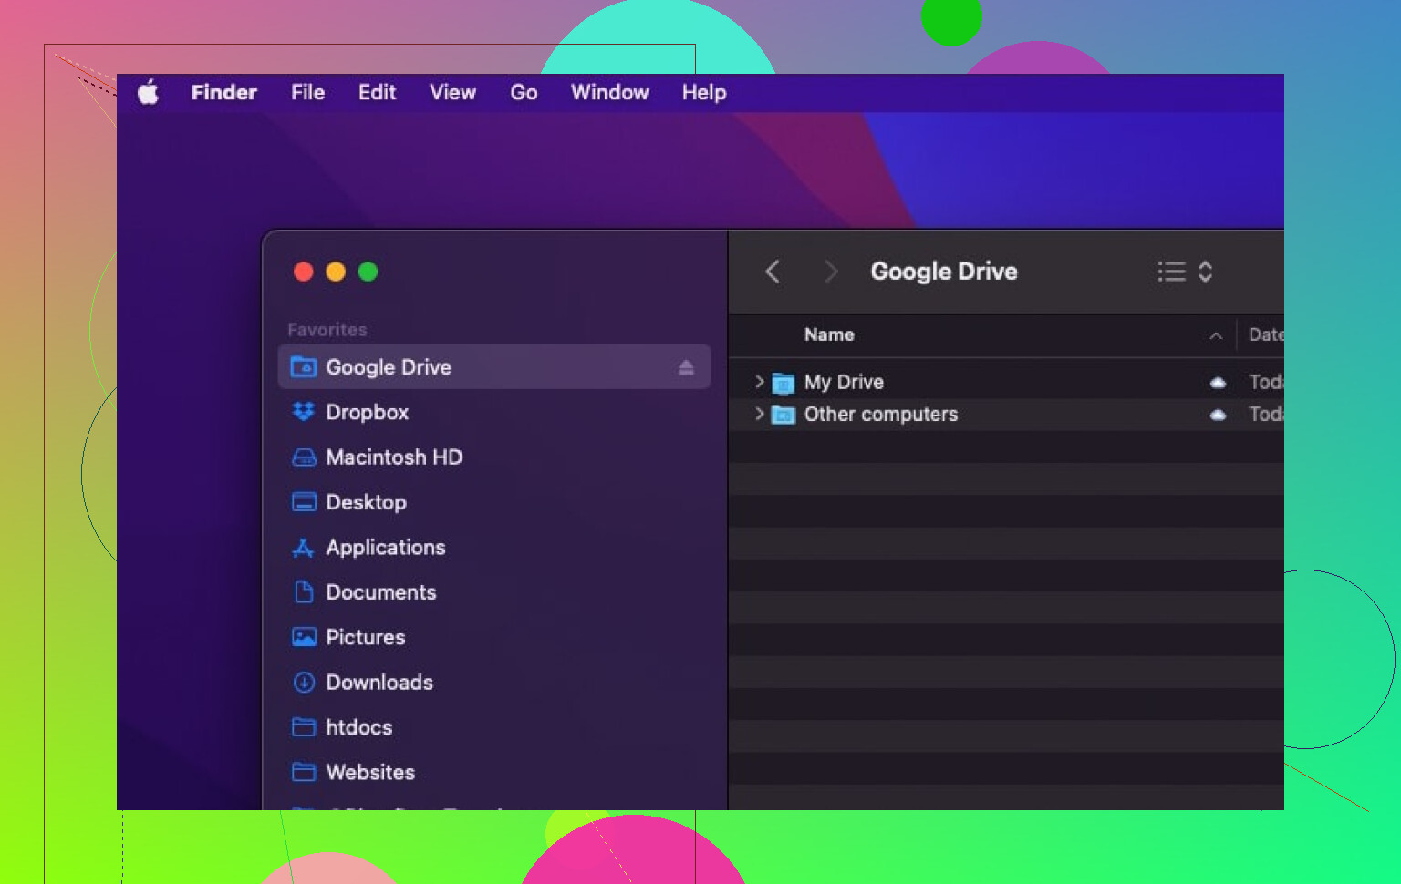This screenshot has height=884, width=1401.
Task: Expand the Other computers folder
Action: [759, 414]
